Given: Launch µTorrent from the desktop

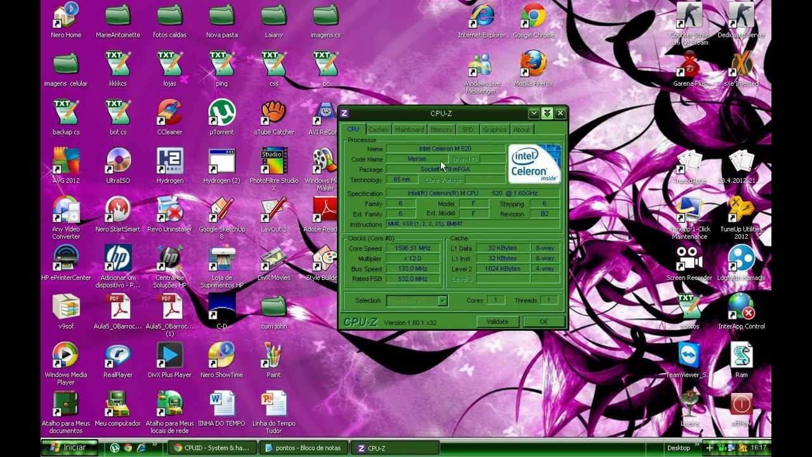Looking at the screenshot, I should [x=222, y=118].
